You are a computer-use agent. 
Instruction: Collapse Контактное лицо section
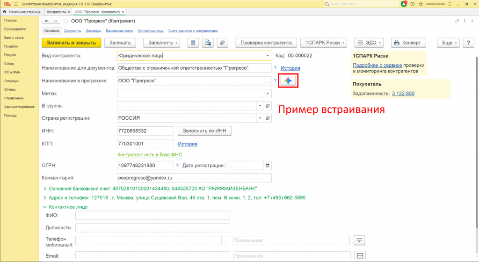click(x=65, y=207)
